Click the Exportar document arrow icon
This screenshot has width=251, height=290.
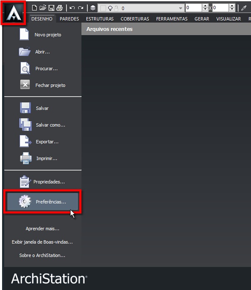pos(25,141)
